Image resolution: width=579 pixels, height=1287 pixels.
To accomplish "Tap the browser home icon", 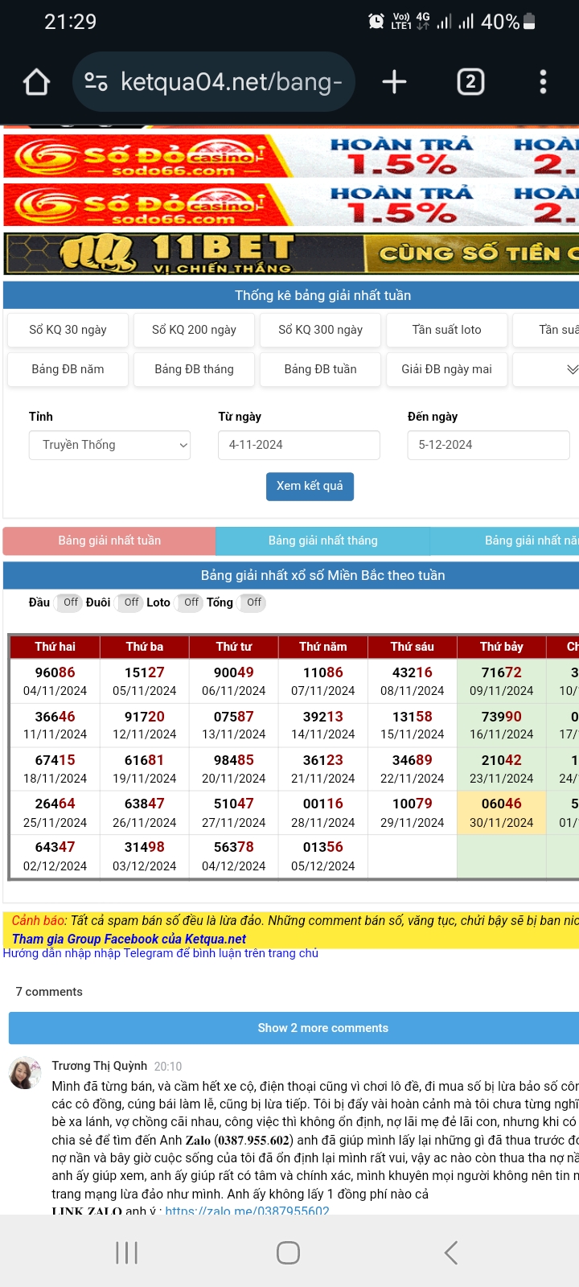I will 37,82.
